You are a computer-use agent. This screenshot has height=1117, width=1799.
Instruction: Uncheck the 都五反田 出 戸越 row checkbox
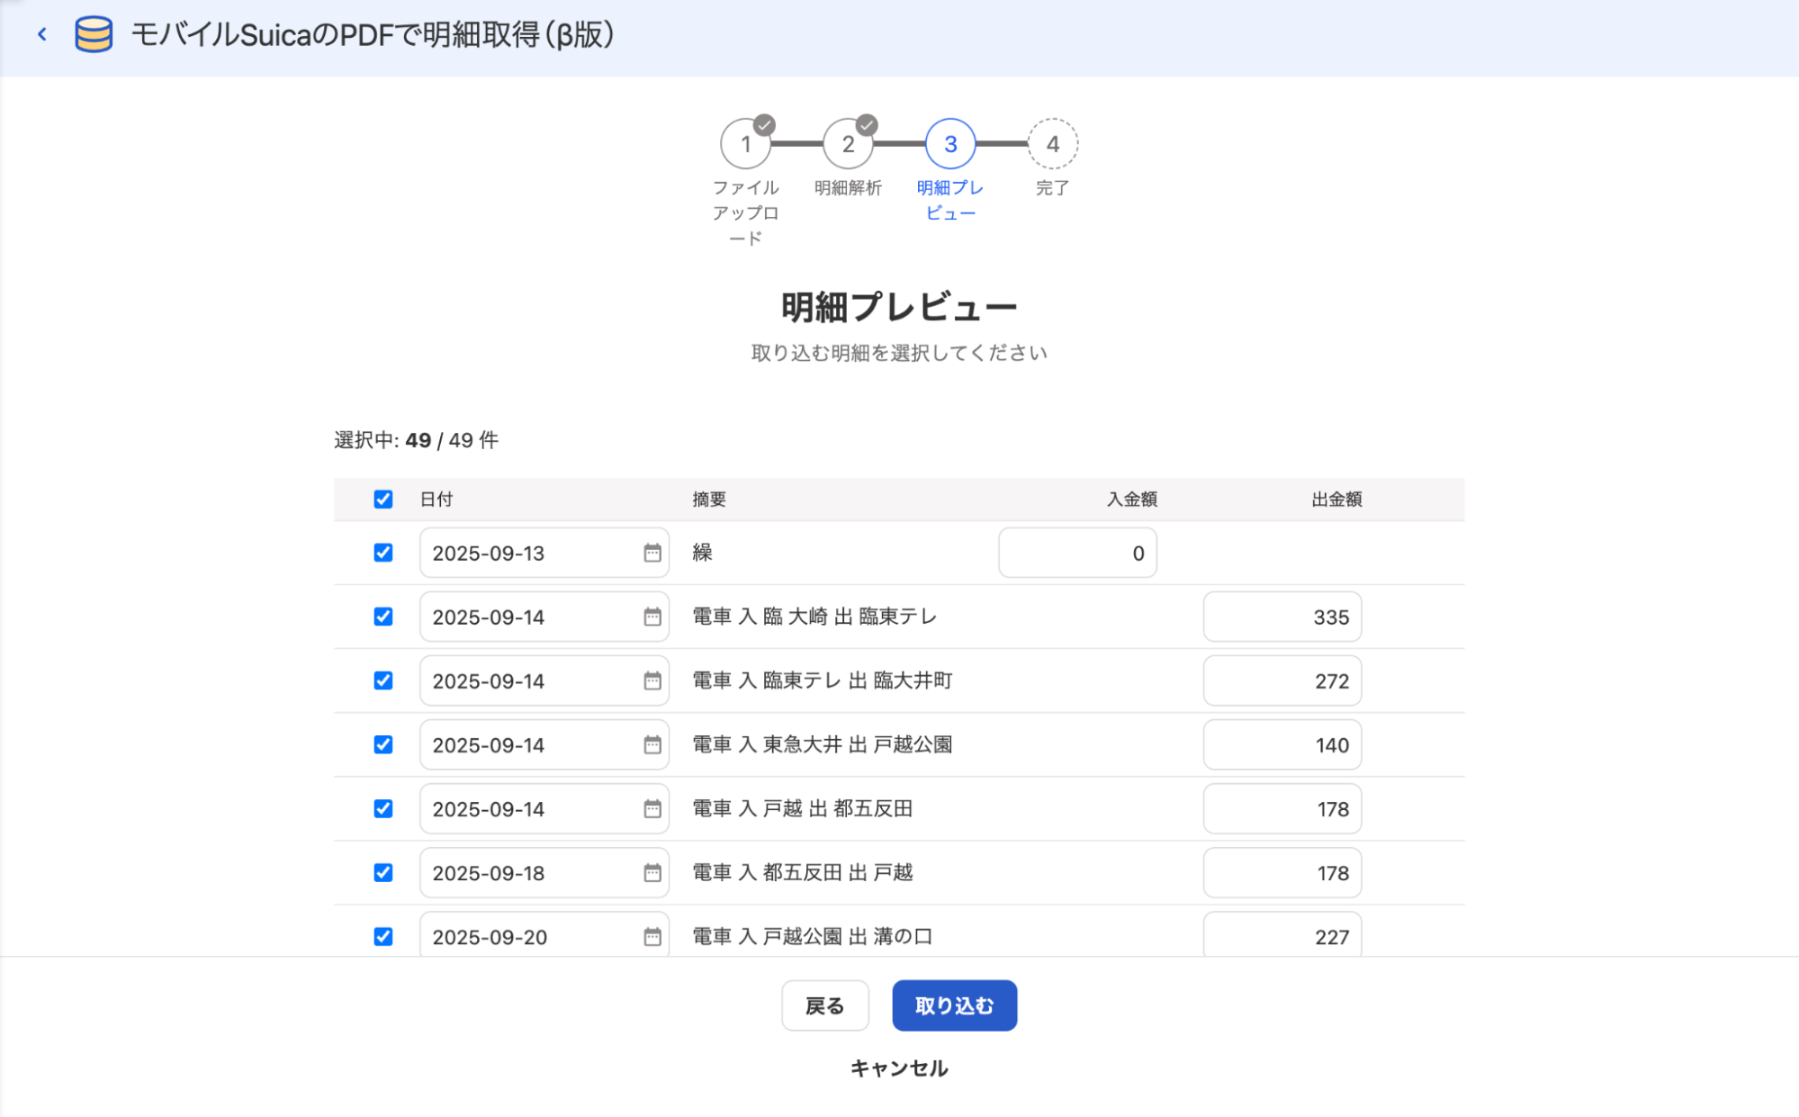click(x=383, y=872)
